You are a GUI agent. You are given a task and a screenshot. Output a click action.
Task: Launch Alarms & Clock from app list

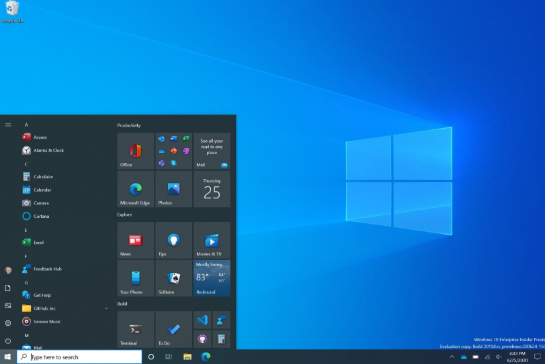tap(65, 150)
